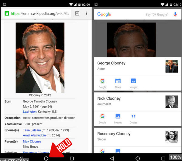Viewport: 182px width, 161px height.
Task: Tap the Wikipedia URL address bar
Action: point(36,13)
